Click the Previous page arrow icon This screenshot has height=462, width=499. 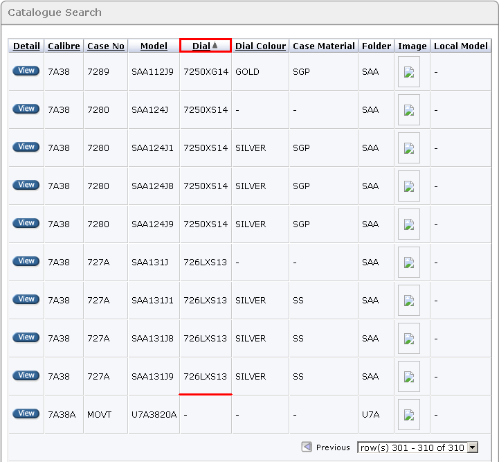click(307, 447)
